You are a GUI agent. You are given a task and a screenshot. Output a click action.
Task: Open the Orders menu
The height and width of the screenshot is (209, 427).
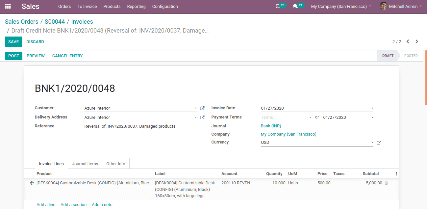pyautogui.click(x=64, y=6)
